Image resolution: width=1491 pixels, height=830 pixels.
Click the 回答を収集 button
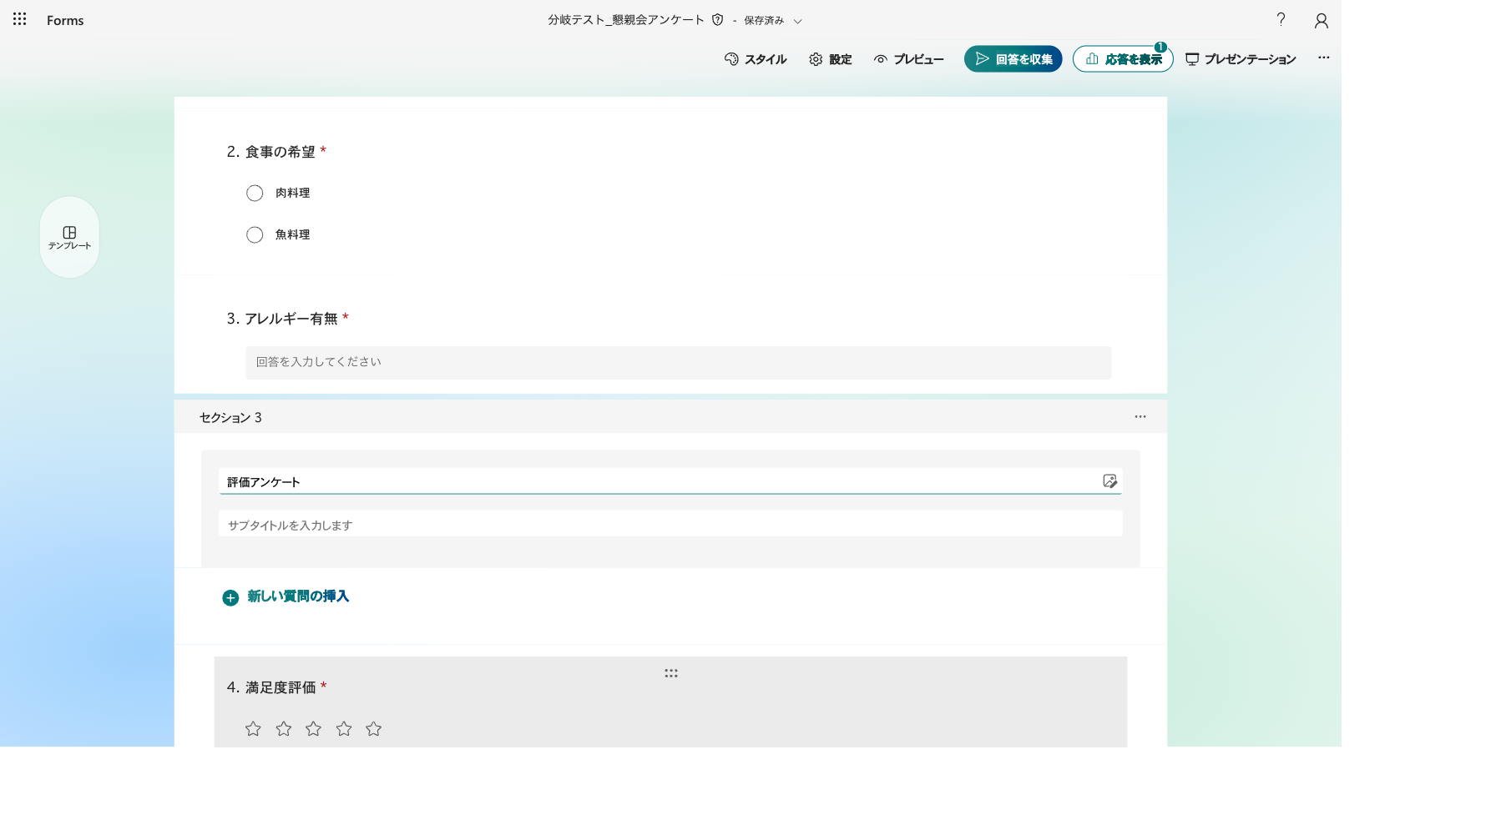coord(1013,59)
